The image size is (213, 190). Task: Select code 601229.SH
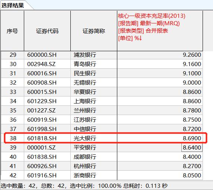point(42,101)
